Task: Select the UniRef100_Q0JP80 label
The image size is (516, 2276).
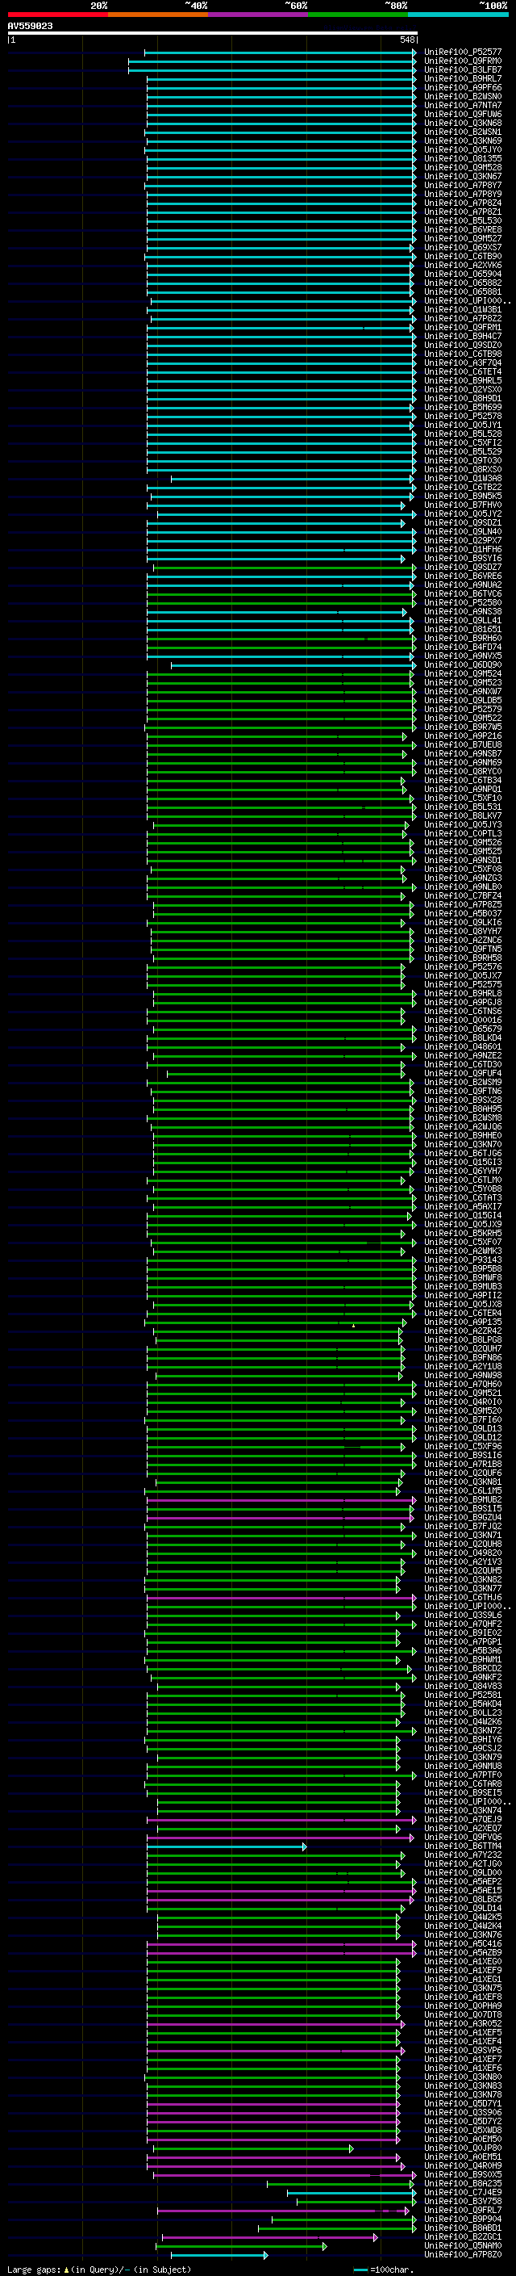Action: [x=462, y=2147]
